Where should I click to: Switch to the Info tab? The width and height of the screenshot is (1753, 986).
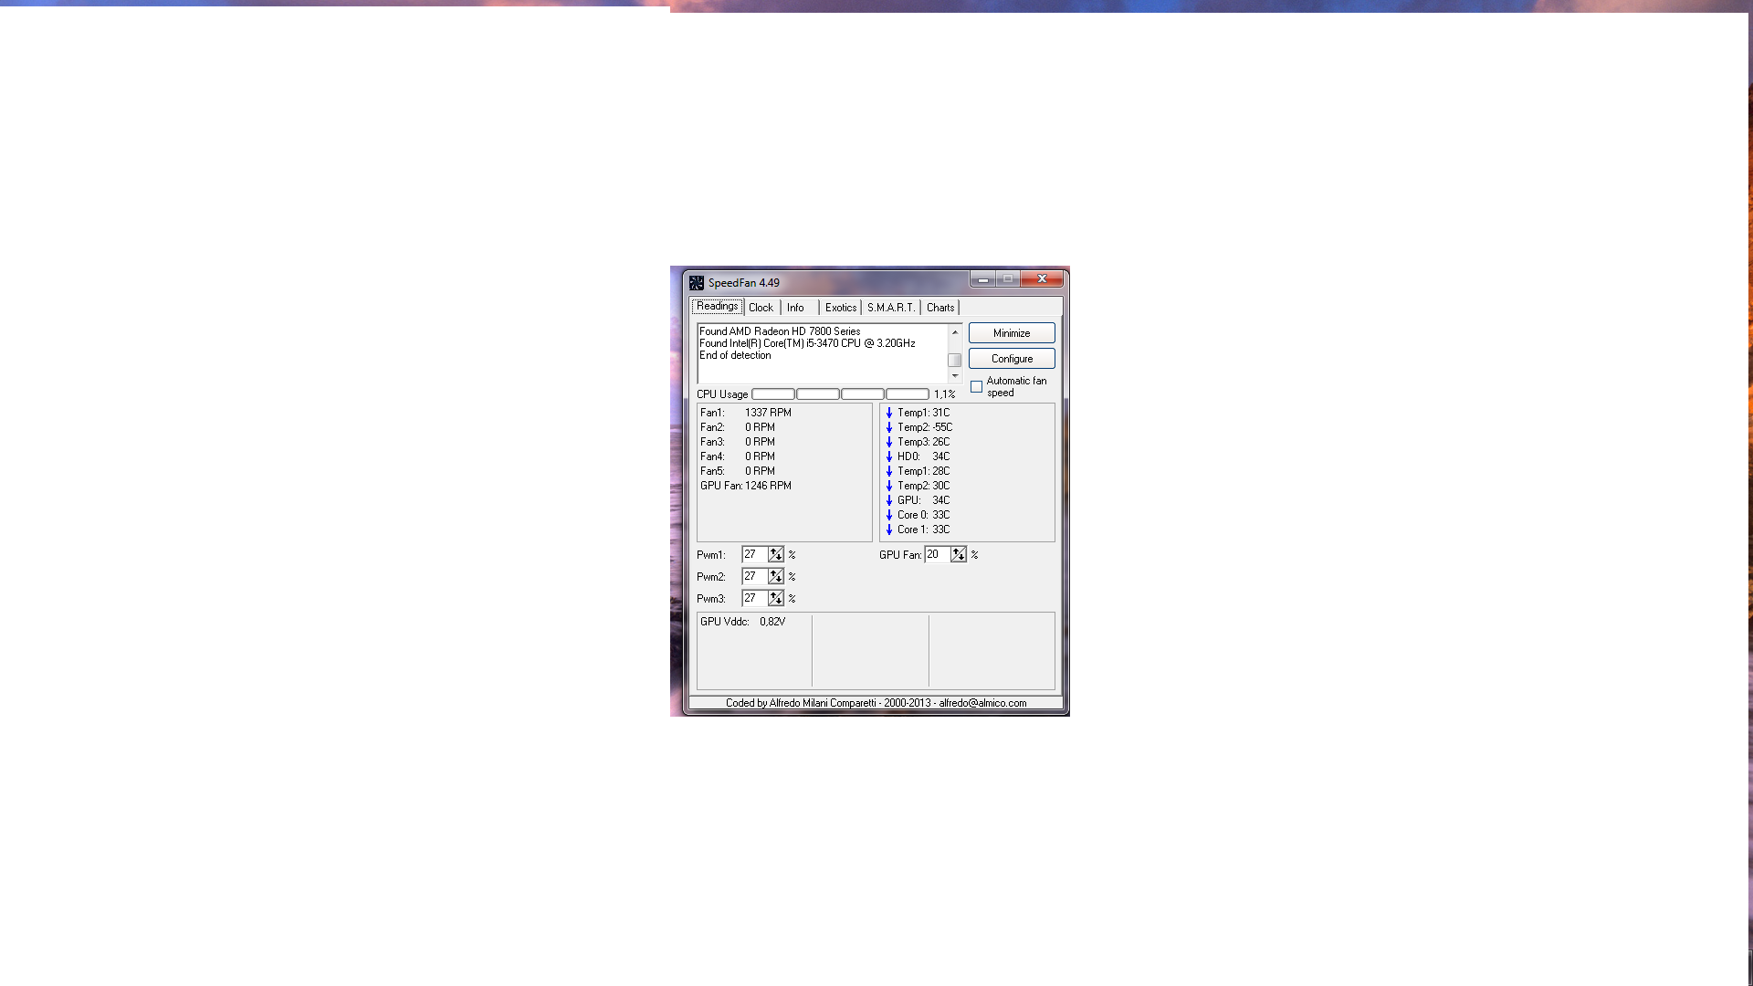pyautogui.click(x=795, y=308)
